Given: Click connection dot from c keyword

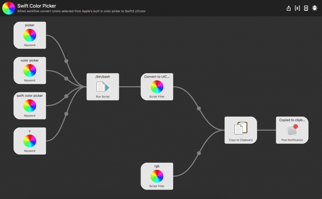Looking at the screenshot, I should click(x=66, y=114).
